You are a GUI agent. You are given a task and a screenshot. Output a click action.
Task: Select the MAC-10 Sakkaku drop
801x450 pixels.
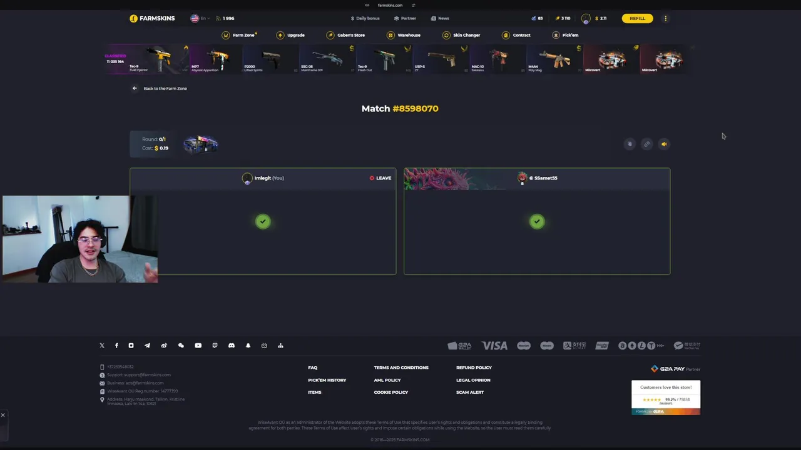click(497, 59)
